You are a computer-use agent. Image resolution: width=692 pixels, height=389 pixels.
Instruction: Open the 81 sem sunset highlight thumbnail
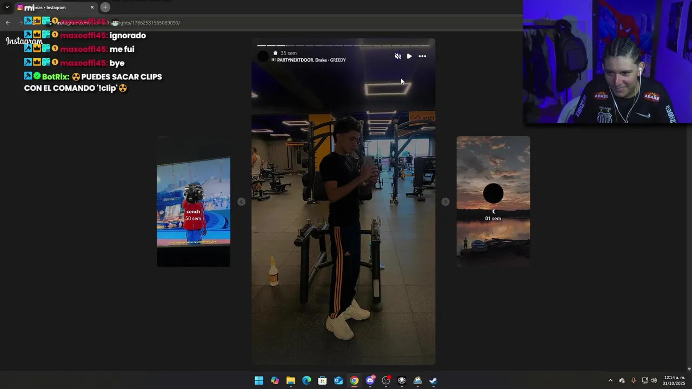coord(493,202)
